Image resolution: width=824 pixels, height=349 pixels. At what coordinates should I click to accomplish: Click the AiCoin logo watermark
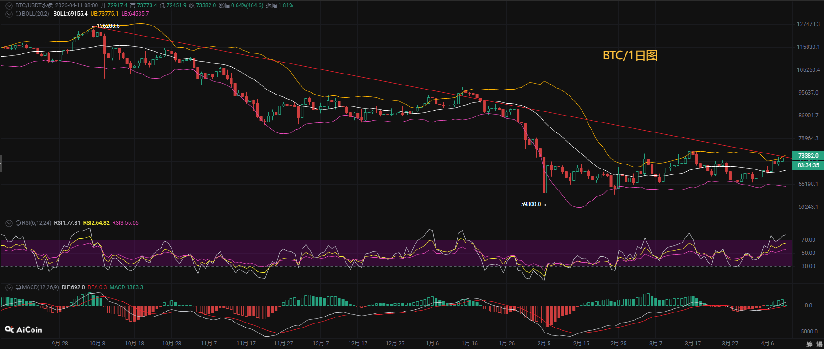click(23, 329)
